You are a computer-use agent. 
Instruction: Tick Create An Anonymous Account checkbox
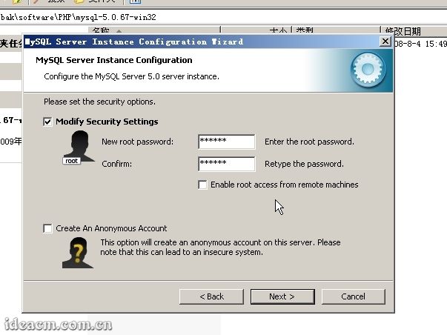point(48,228)
